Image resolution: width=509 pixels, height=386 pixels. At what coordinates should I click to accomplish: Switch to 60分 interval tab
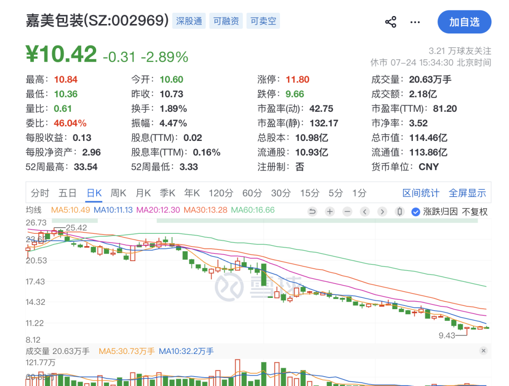click(252, 193)
